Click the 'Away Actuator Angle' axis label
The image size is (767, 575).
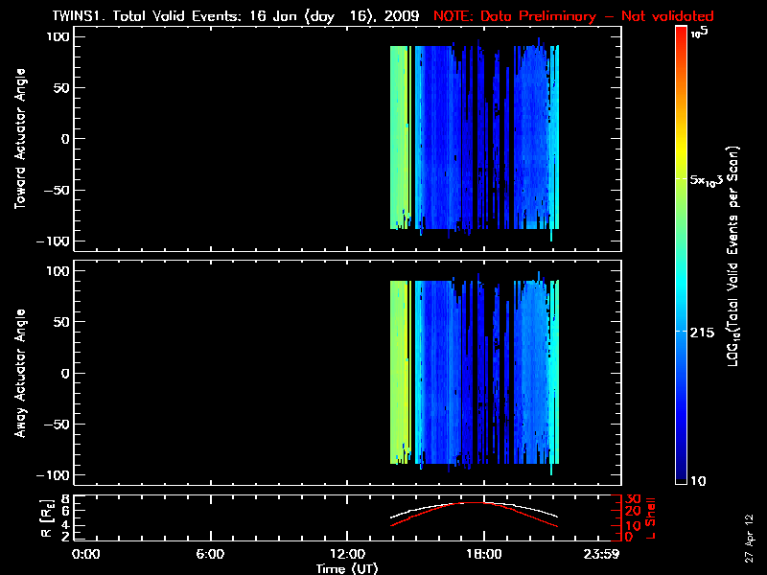pos(21,374)
